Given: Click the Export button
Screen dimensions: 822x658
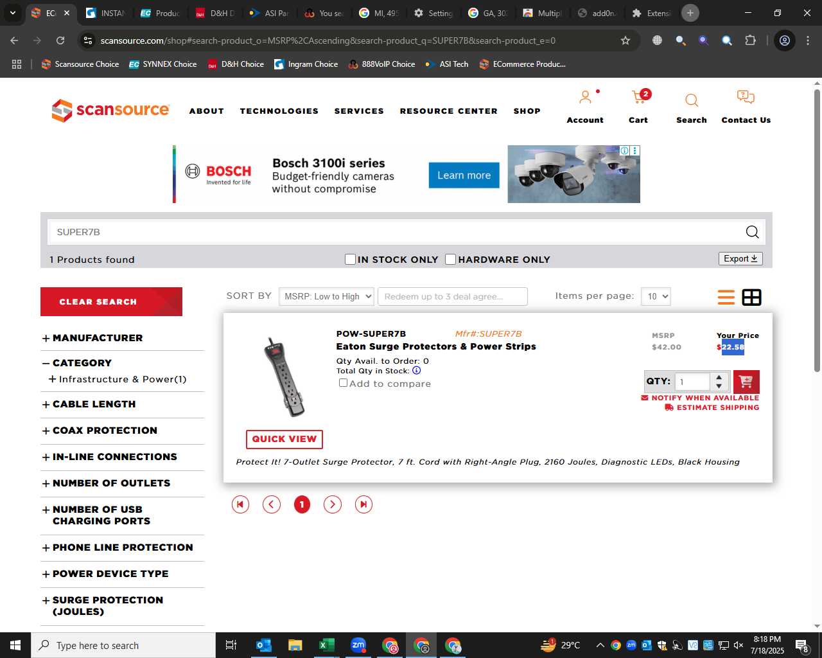Looking at the screenshot, I should click(x=740, y=258).
